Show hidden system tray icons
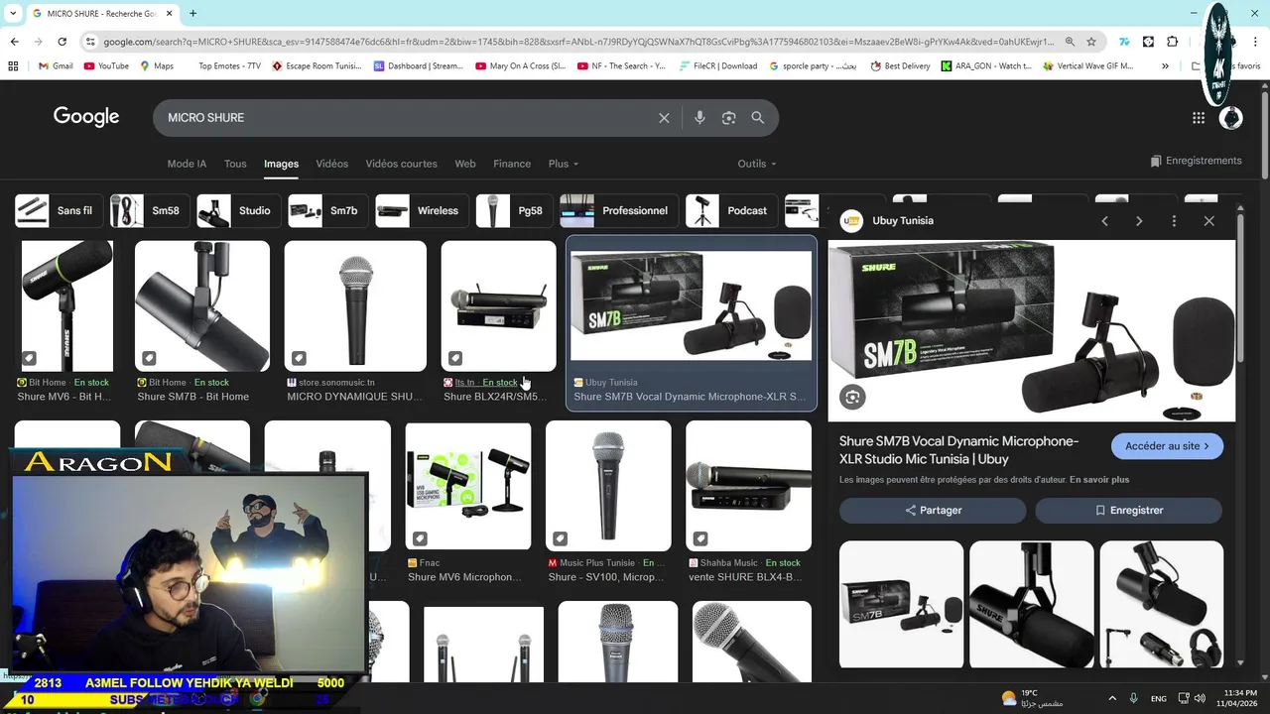Image resolution: width=1270 pixels, height=714 pixels. point(1111,698)
